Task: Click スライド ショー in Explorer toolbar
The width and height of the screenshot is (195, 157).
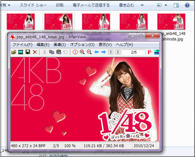Action: pos(33,5)
